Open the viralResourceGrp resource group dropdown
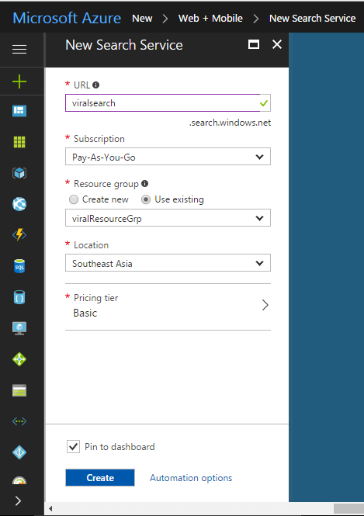The height and width of the screenshot is (516, 364). 168,218
